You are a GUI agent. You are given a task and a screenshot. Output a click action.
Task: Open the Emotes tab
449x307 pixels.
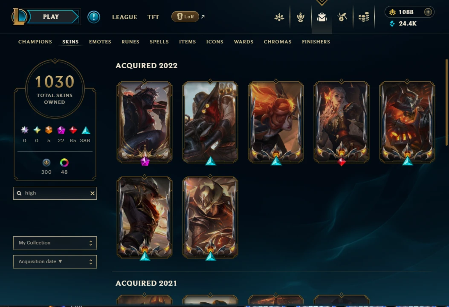click(100, 42)
